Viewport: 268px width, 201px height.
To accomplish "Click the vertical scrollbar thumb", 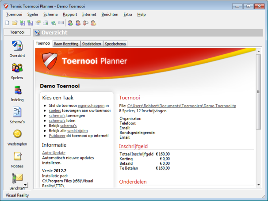I will click(x=259, y=92).
